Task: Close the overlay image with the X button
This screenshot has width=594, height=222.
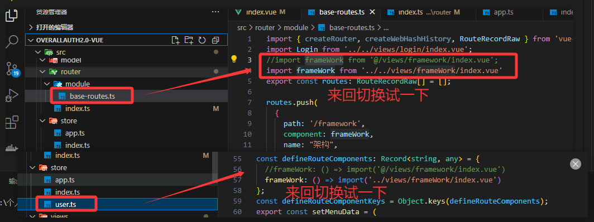Action: [576, 164]
